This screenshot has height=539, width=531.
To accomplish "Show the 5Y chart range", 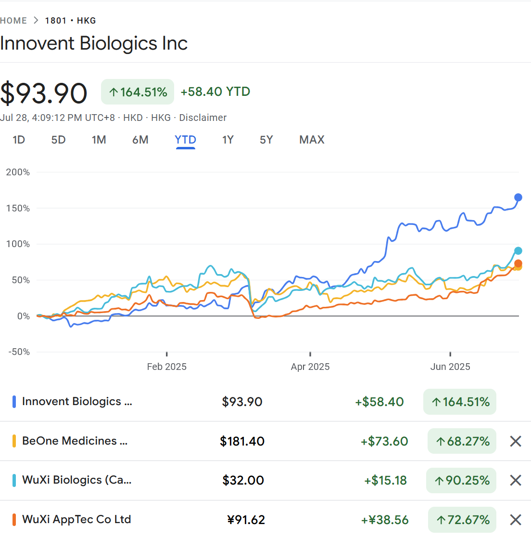I will (266, 140).
